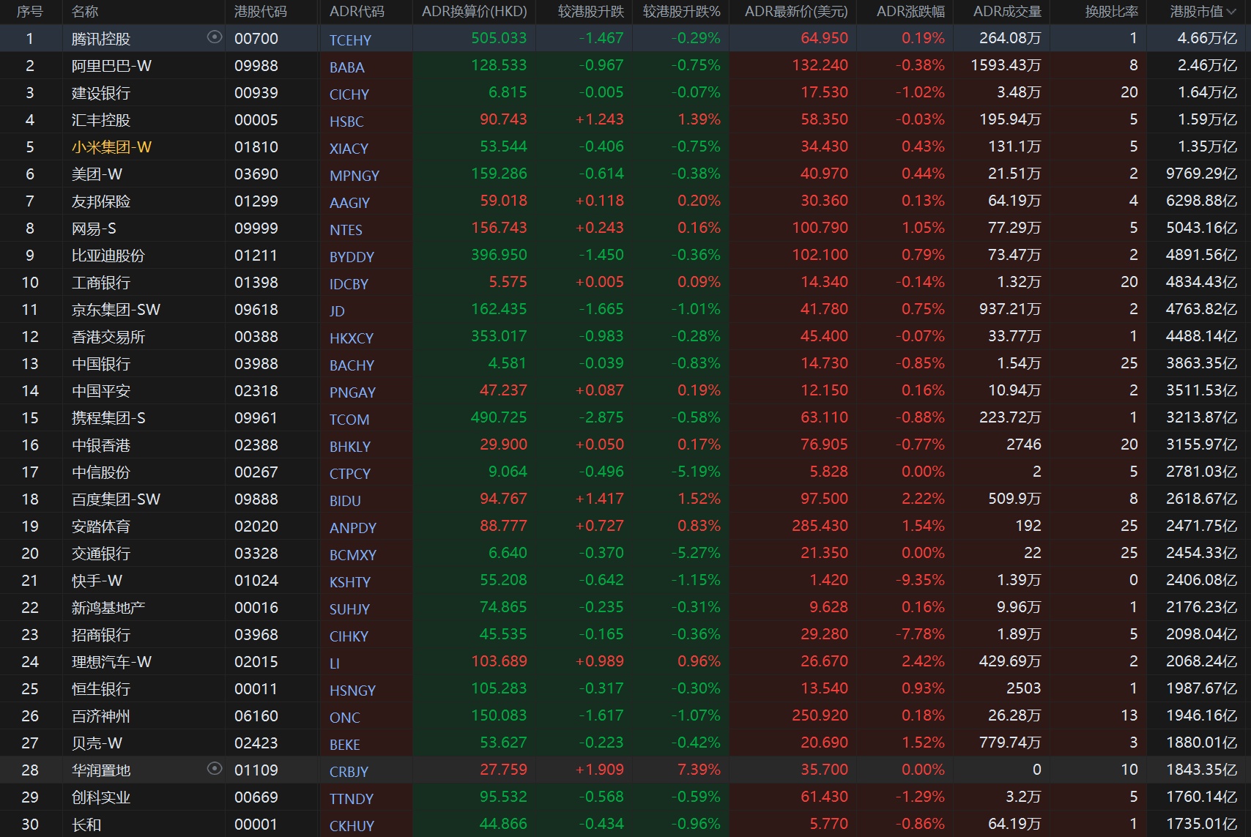Select the 创科实业 stock name
The height and width of the screenshot is (837, 1251).
(101, 797)
